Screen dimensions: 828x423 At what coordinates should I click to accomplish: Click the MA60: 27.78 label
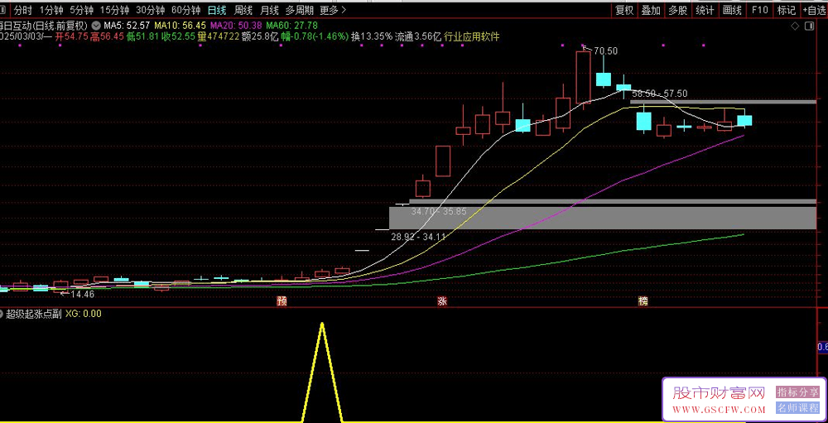point(291,26)
